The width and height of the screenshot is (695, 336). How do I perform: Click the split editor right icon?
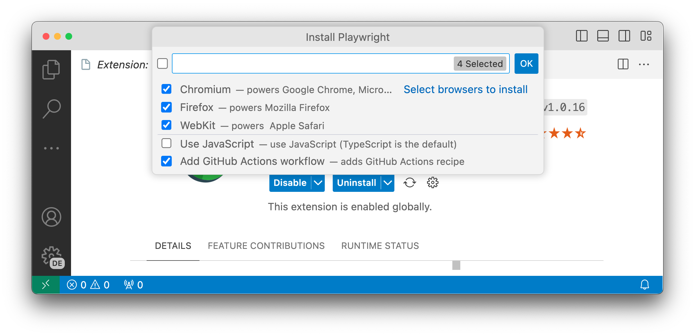pyautogui.click(x=623, y=64)
